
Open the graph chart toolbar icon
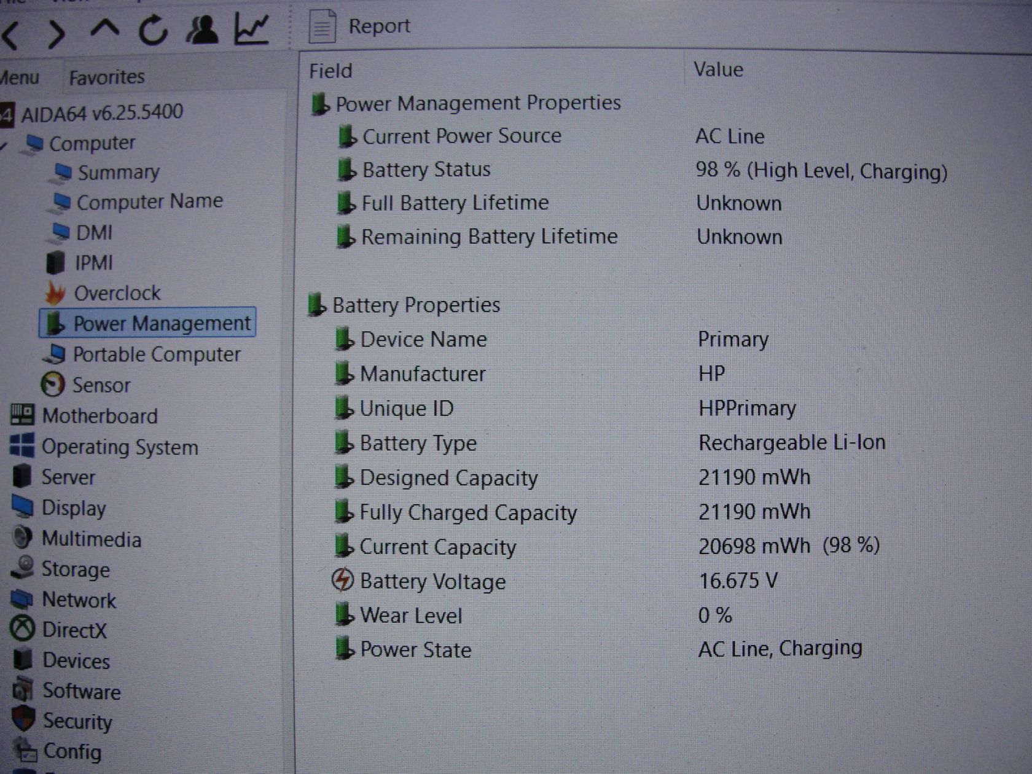pyautogui.click(x=251, y=29)
